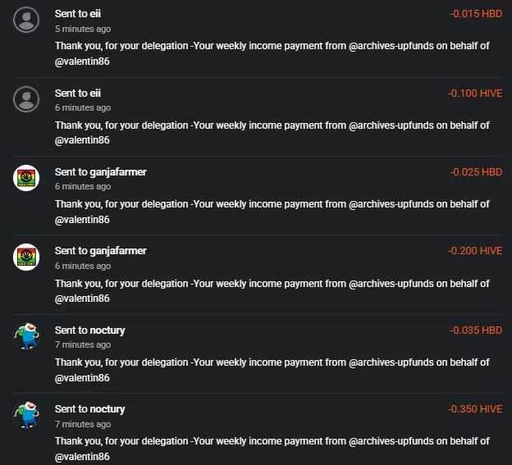Open ganjafarmer avatar on the 0.200 HIVE transfer
This screenshot has width=512, height=465.
coord(26,258)
